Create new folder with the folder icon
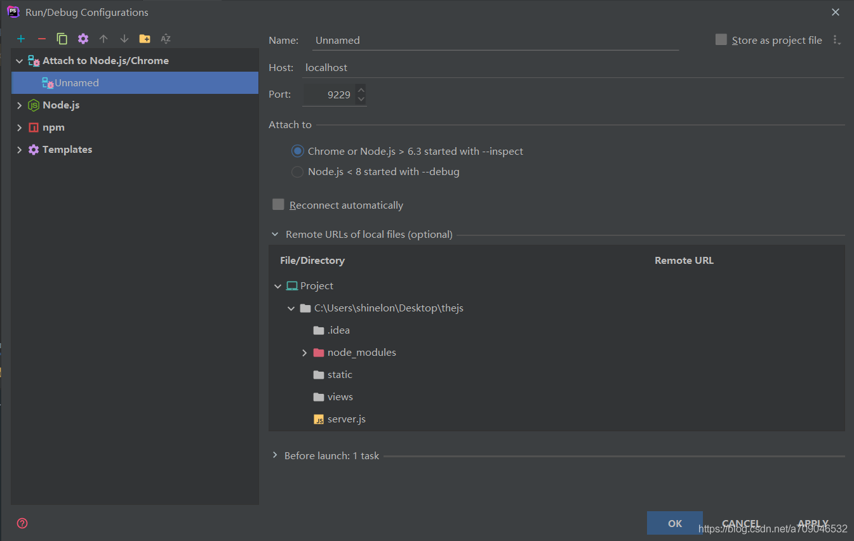Screen dimensions: 854x541 pyautogui.click(x=145, y=39)
